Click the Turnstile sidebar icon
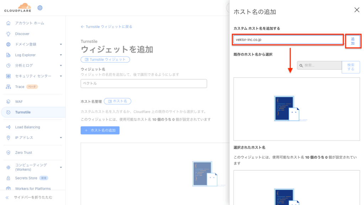The width and height of the screenshot is (364, 205). (x=9, y=112)
